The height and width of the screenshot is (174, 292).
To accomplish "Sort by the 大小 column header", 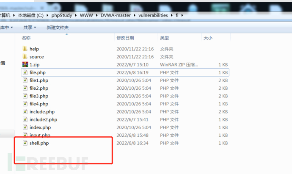I will pyautogui.click(x=208, y=38).
